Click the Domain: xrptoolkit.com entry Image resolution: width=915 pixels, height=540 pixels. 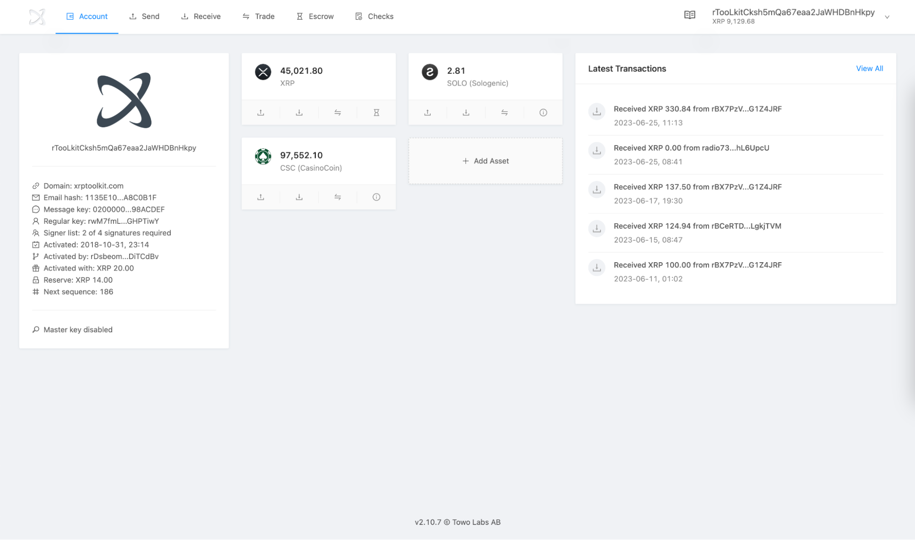[83, 186]
